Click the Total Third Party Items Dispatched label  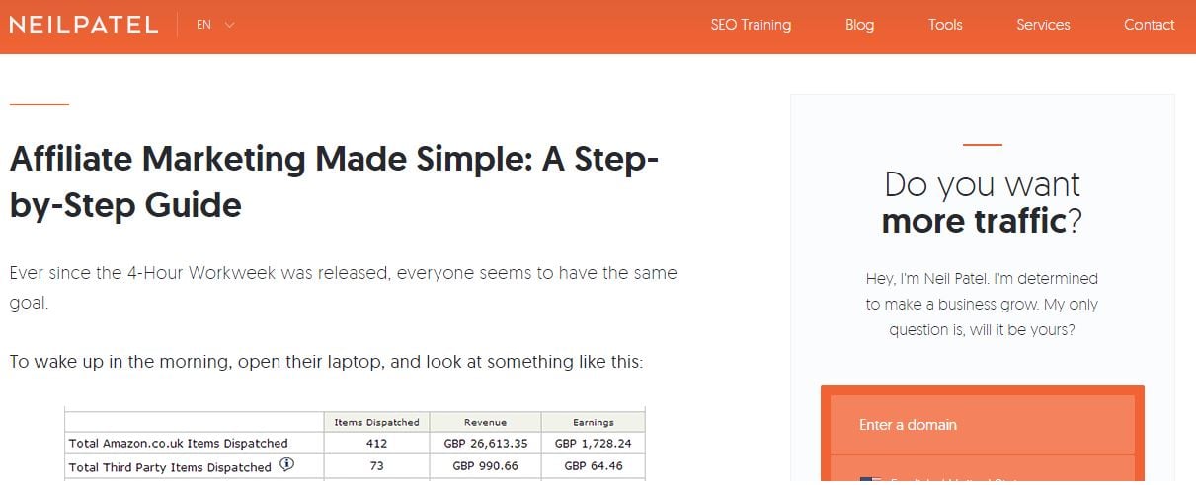click(169, 466)
